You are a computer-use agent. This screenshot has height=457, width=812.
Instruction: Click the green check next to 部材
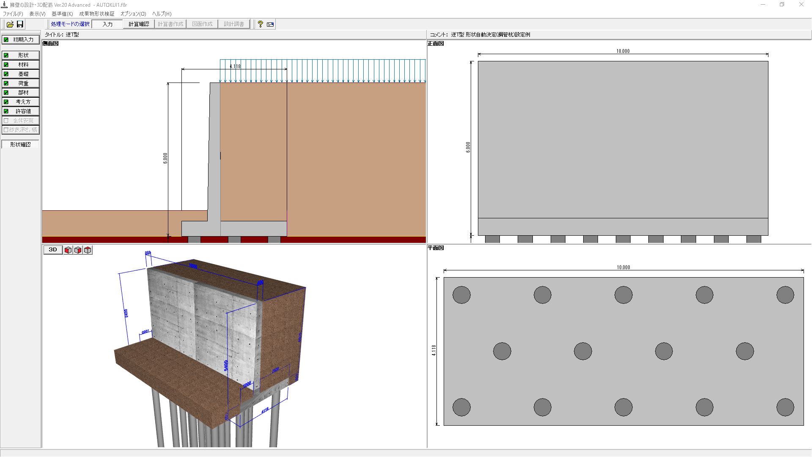[x=6, y=93]
